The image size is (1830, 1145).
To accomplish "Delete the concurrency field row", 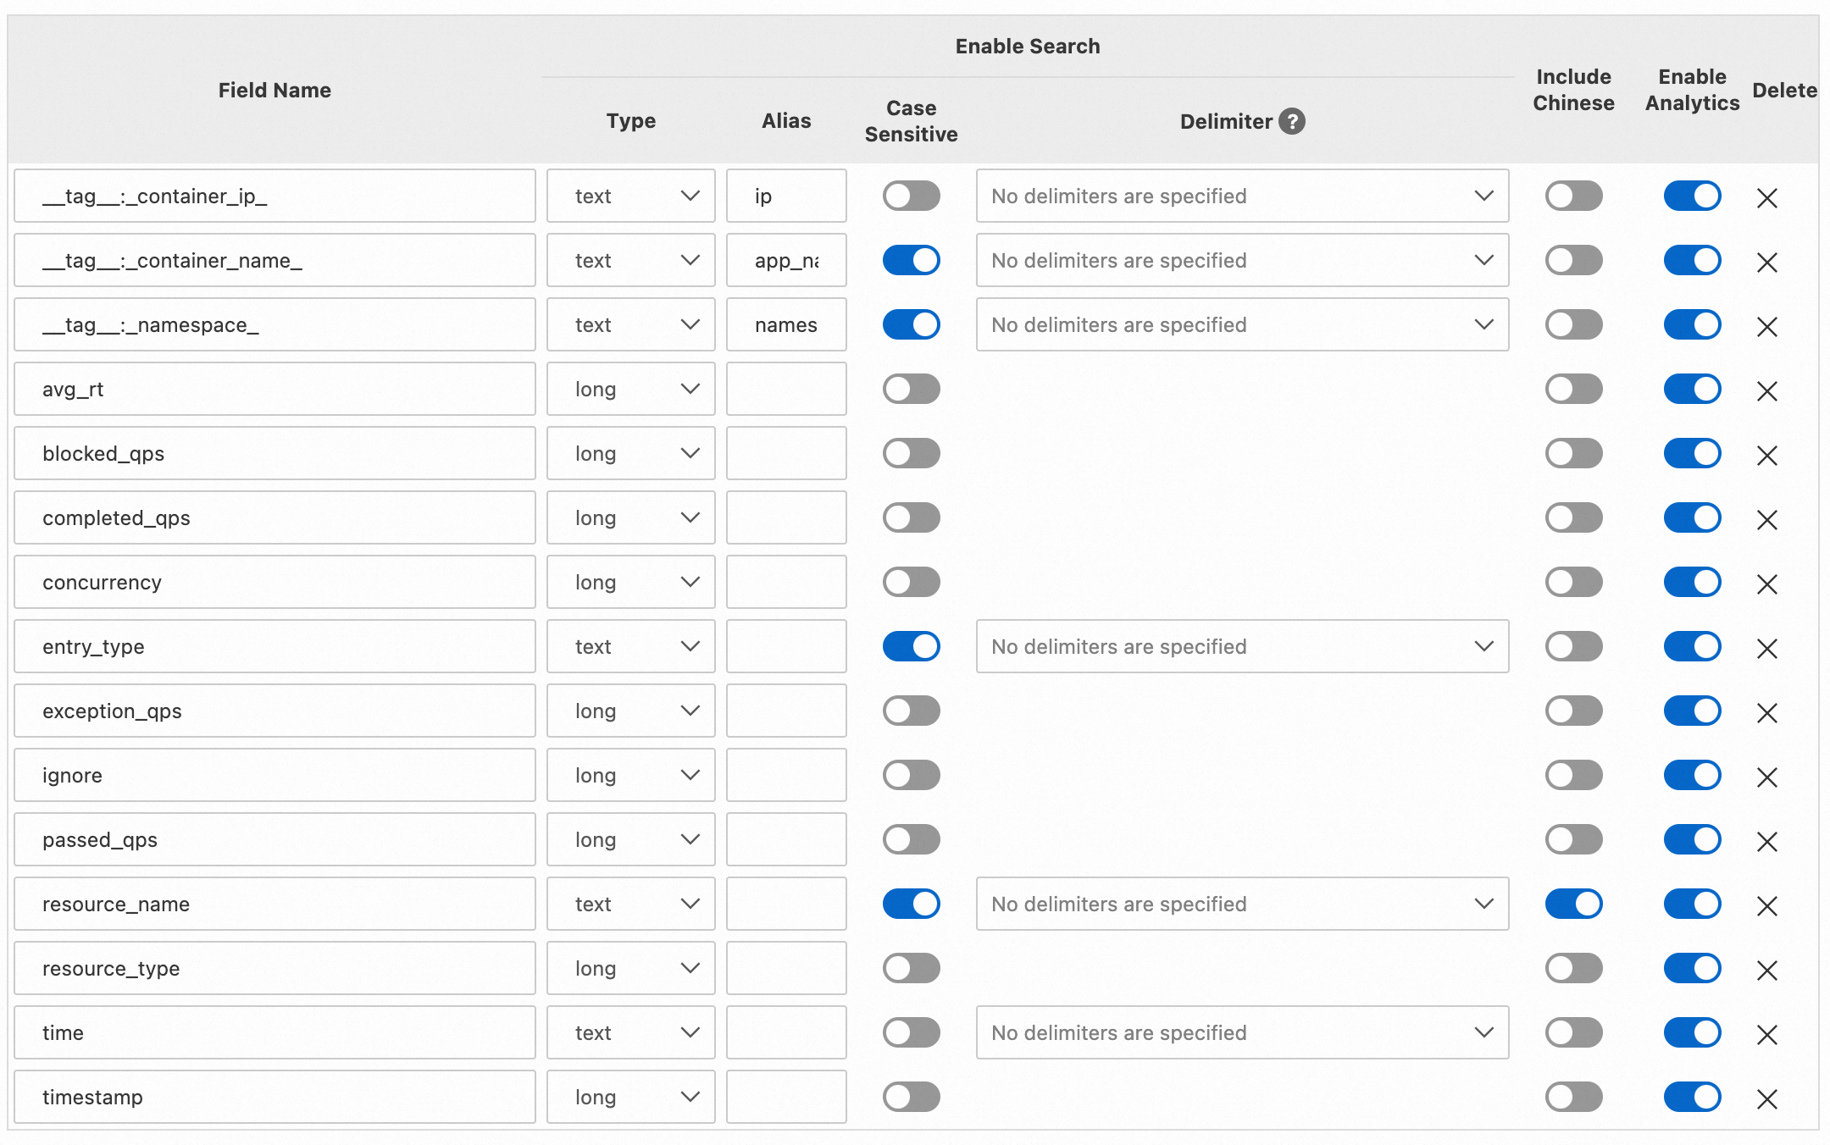I will pyautogui.click(x=1766, y=584).
